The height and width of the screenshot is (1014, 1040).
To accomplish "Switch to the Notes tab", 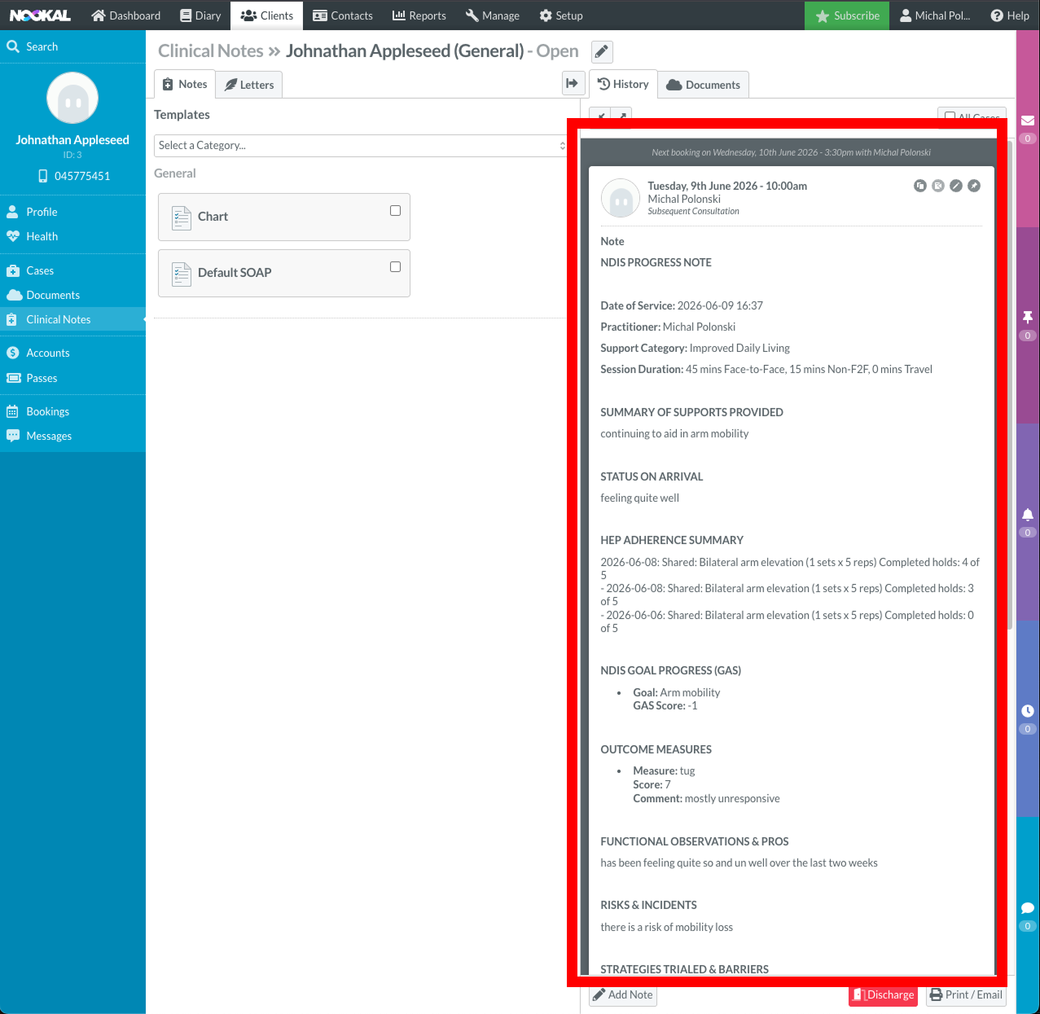I will coord(185,84).
